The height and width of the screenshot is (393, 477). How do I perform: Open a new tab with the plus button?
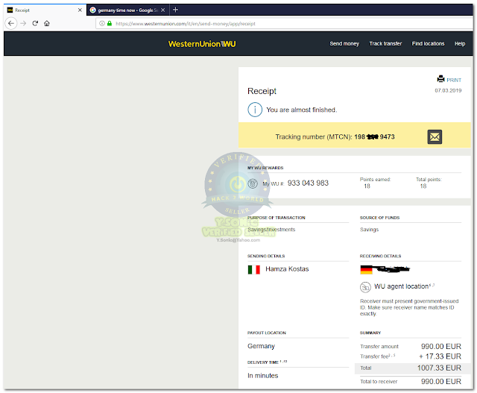tap(176, 10)
